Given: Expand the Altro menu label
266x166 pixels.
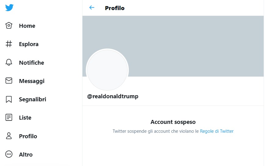Looking at the screenshot, I should coord(26,155).
